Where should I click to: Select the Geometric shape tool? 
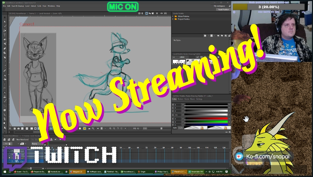[x=5, y=30]
